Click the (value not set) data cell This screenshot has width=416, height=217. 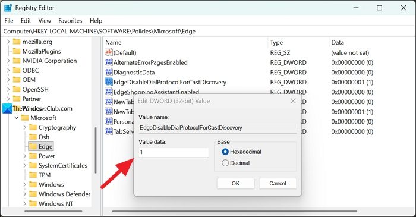[350, 52]
